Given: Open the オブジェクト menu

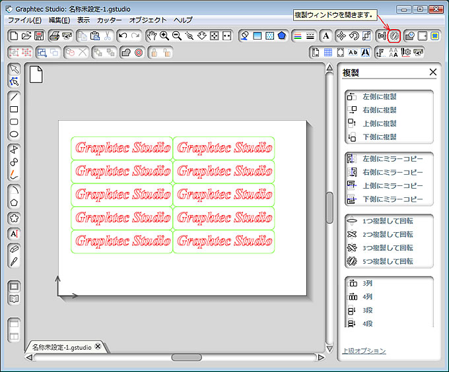Looking at the screenshot, I should pyautogui.click(x=148, y=20).
